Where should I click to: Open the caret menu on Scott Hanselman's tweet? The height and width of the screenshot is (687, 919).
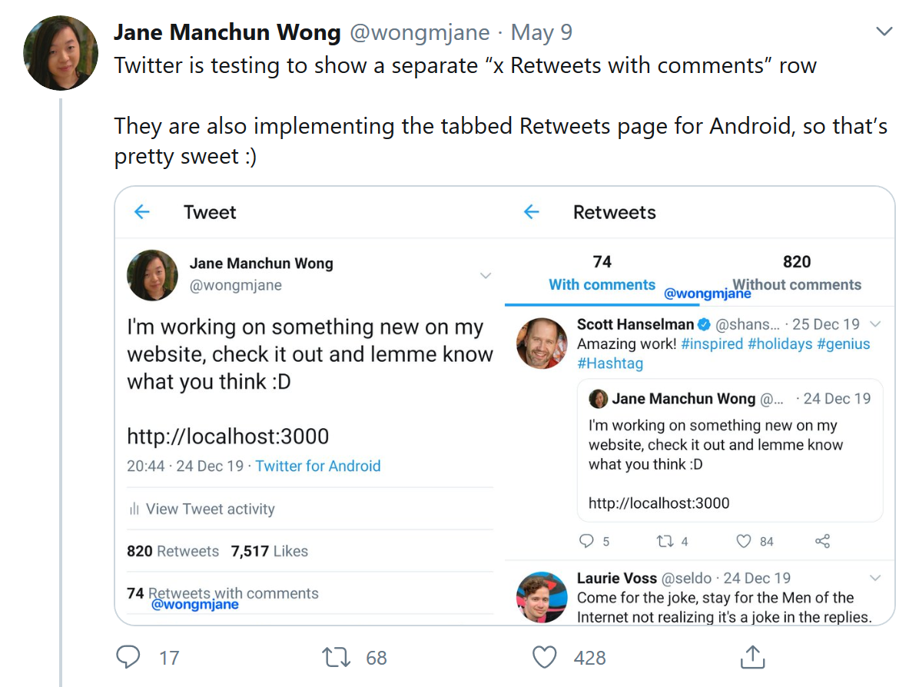coord(875,324)
